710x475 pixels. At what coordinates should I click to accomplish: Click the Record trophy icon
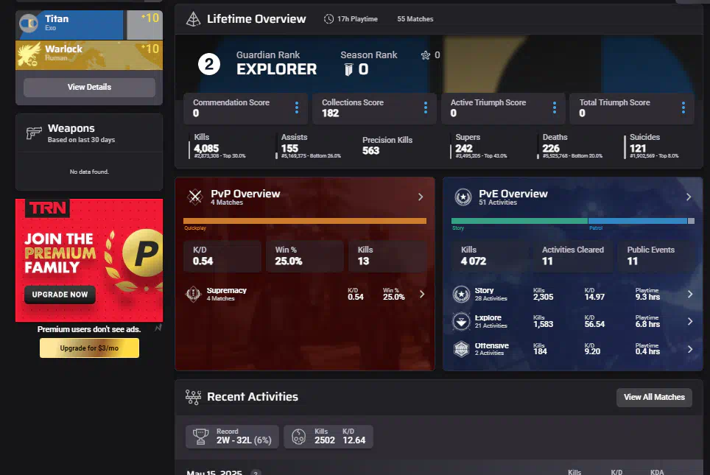click(x=200, y=437)
